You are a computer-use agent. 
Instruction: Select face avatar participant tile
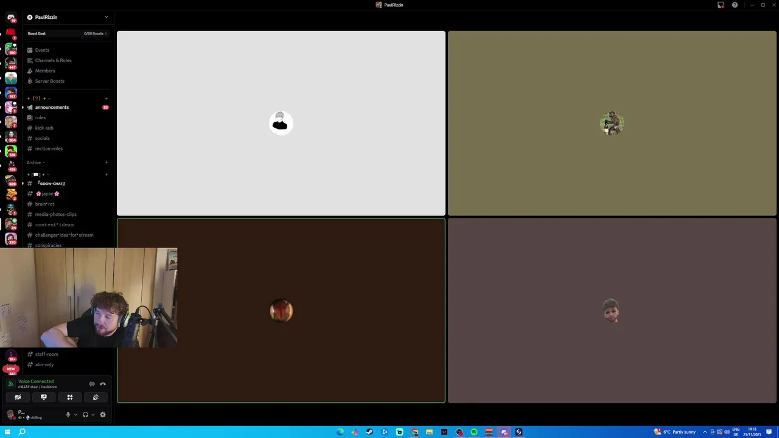612,311
